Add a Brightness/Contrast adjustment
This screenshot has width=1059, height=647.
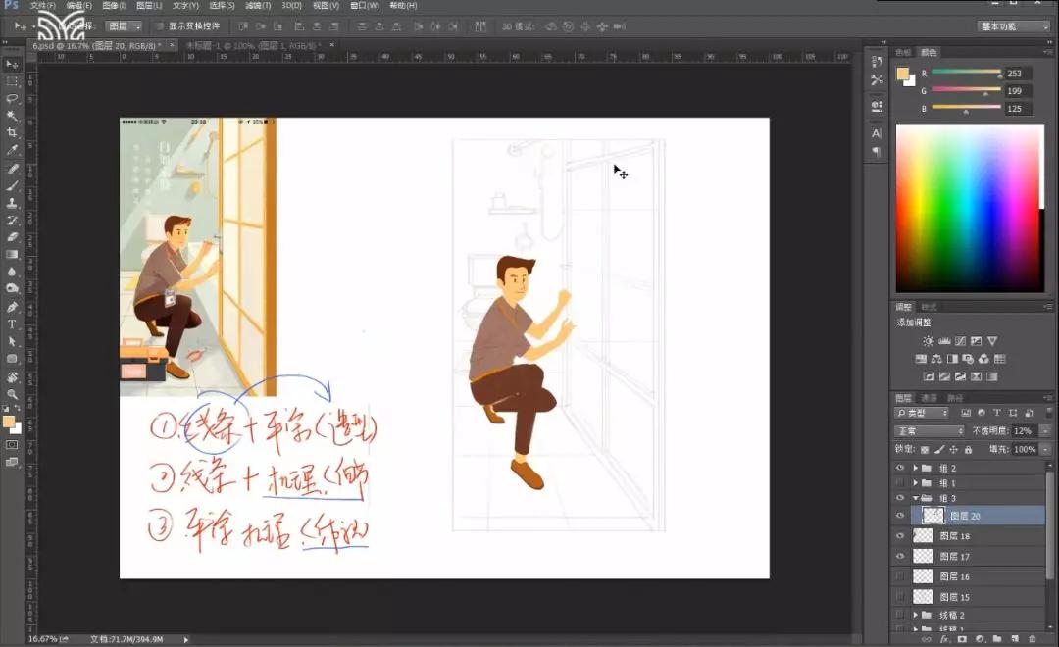[929, 341]
